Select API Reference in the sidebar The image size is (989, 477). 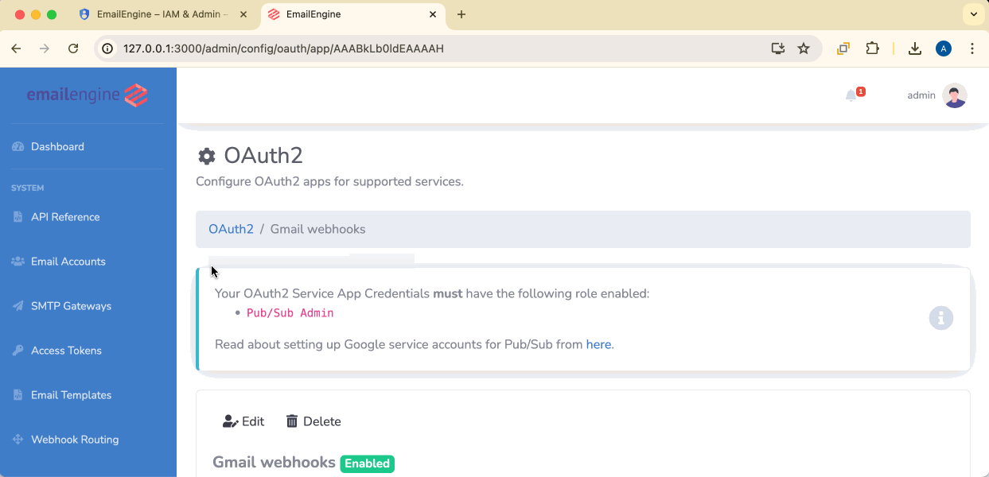tap(65, 216)
